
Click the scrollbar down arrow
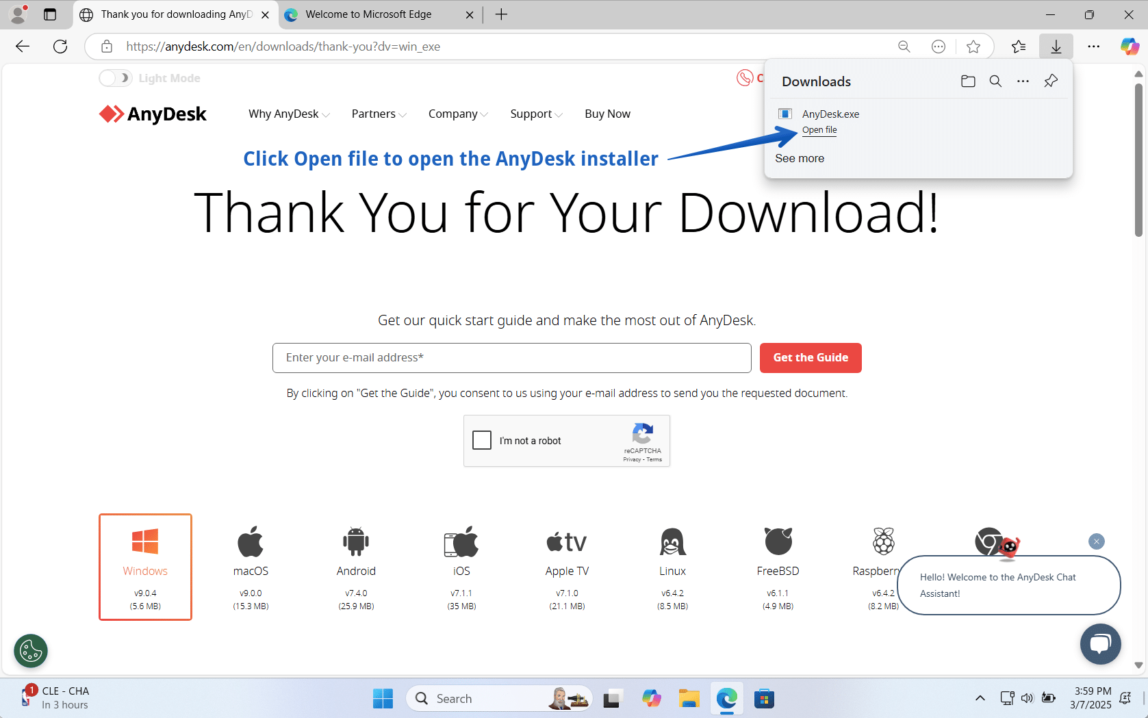(1139, 665)
